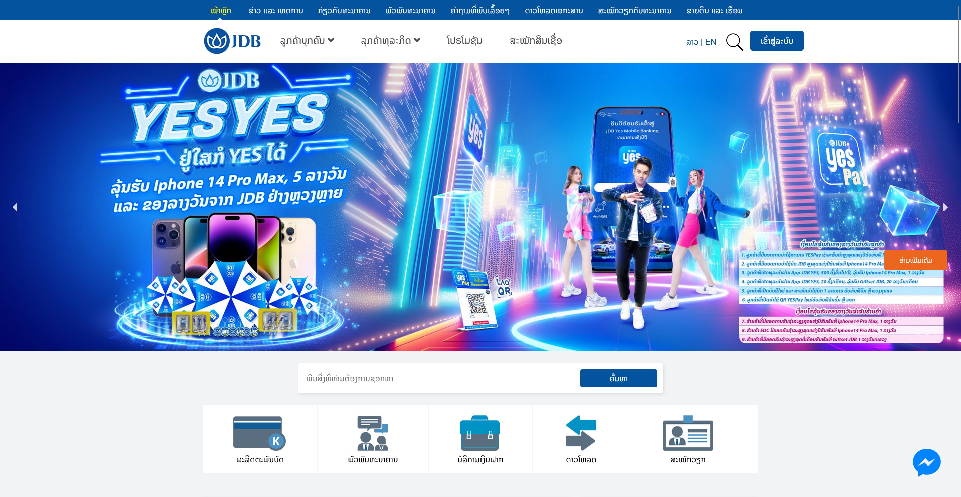Image resolution: width=961 pixels, height=497 pixels.
Task: Open the Messenger chat icon
Action: [927, 462]
